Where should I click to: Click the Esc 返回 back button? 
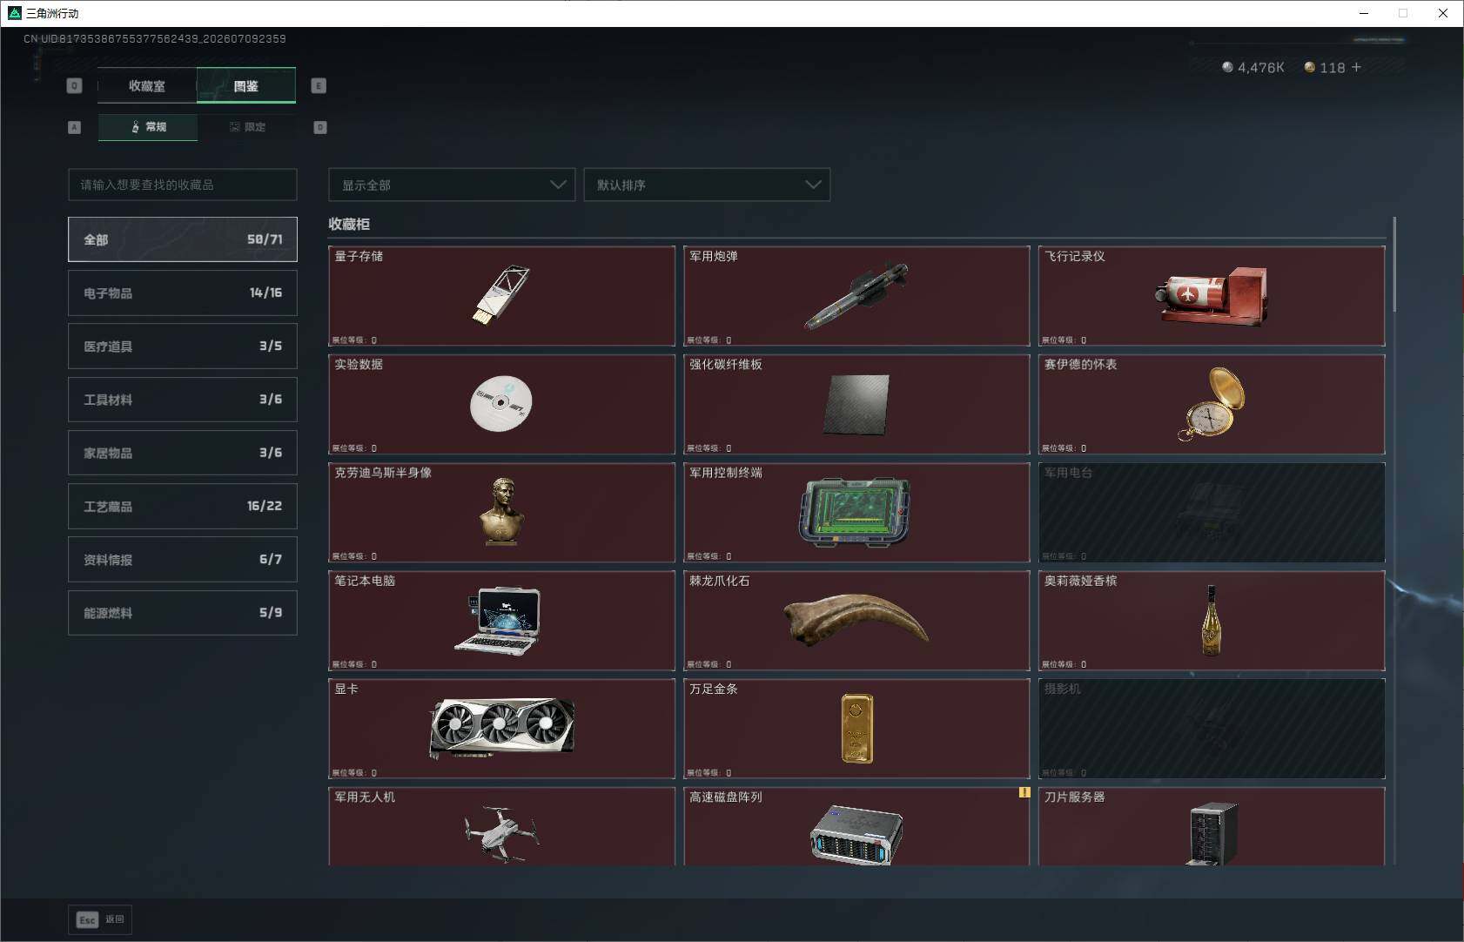click(100, 919)
